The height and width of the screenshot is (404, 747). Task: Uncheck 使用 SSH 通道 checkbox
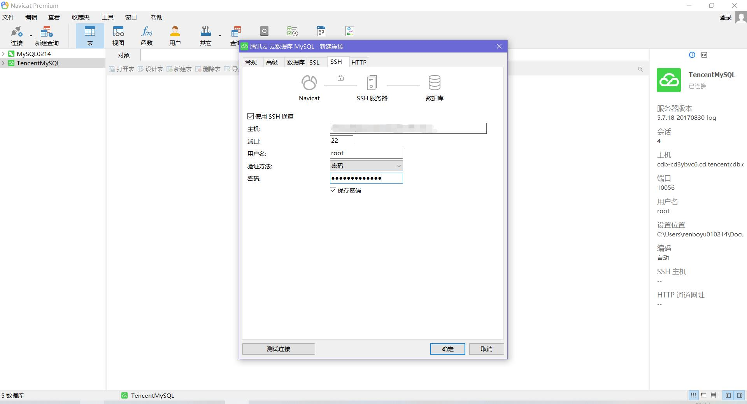251,116
